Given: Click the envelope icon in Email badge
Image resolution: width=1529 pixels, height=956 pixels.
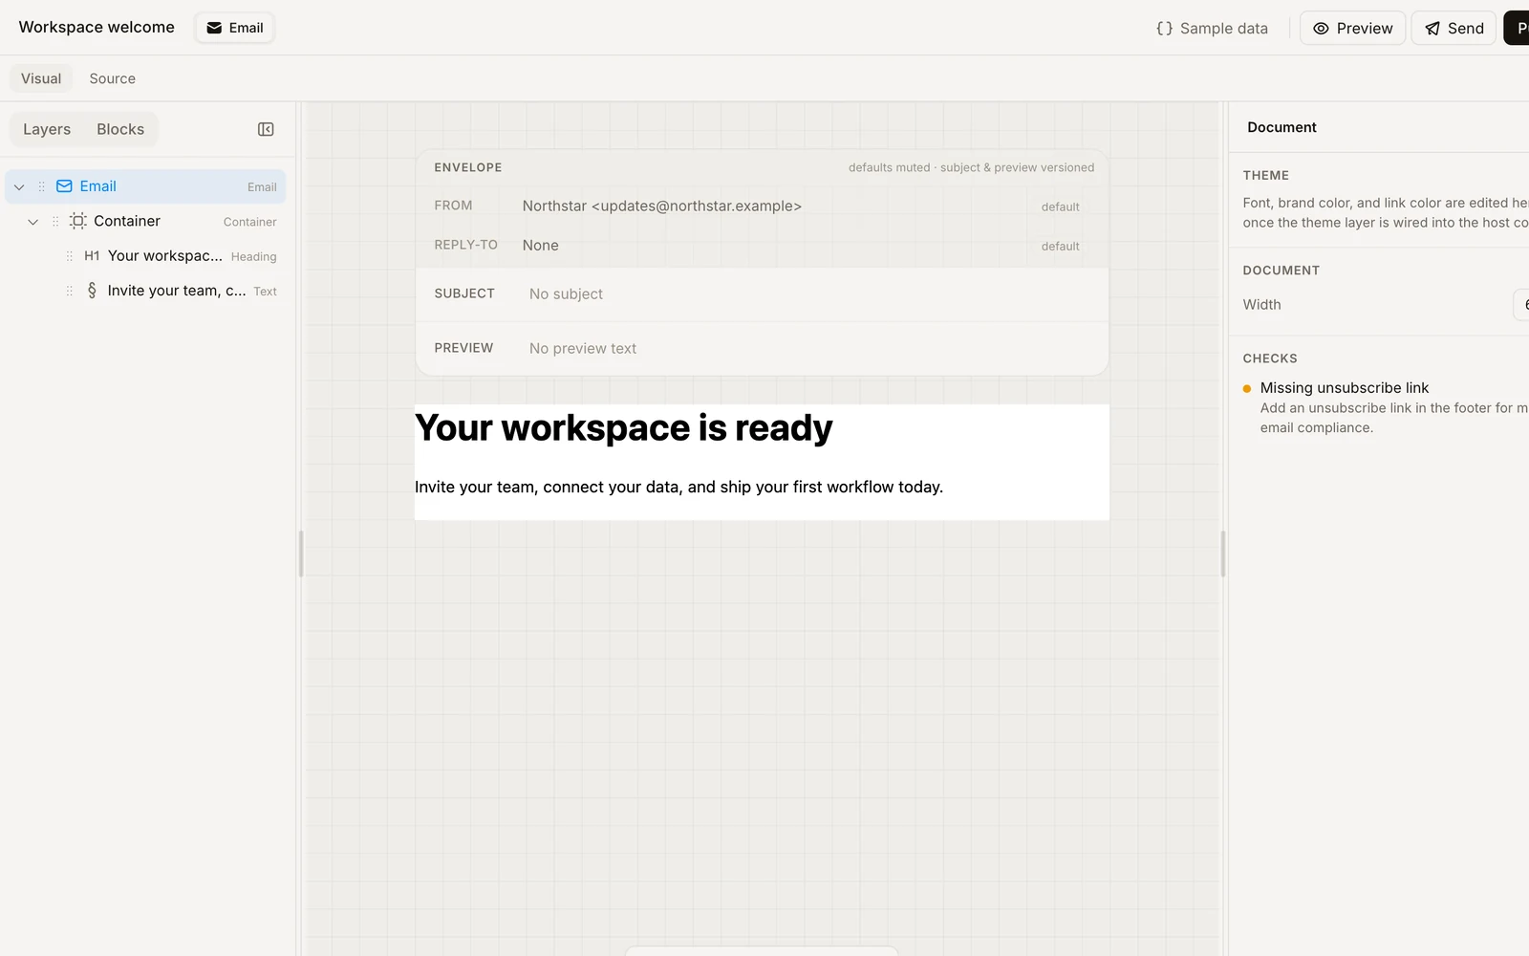Looking at the screenshot, I should click(x=214, y=28).
